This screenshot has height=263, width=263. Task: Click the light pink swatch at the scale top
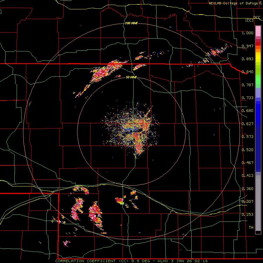pos(258,31)
